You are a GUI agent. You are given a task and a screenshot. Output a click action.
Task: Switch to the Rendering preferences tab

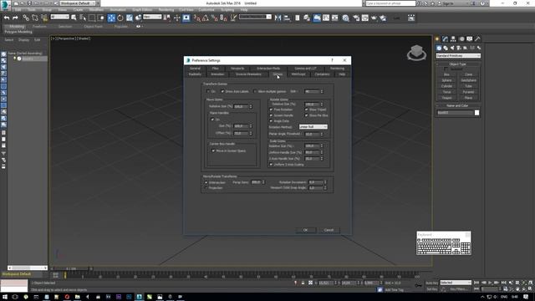[337, 69]
